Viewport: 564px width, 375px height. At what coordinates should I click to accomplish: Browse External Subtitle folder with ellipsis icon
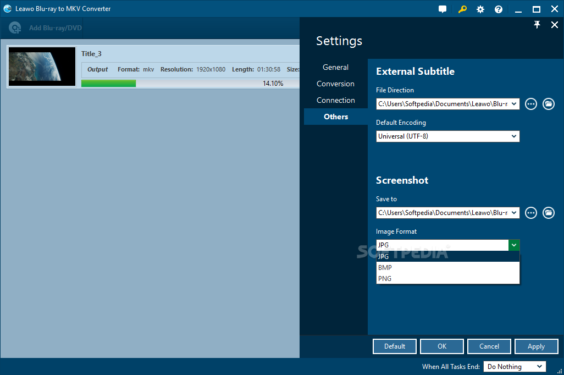[x=531, y=104]
